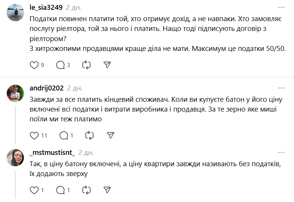
Task: Open replies on le_sia3249's comment
Action: 61,65
